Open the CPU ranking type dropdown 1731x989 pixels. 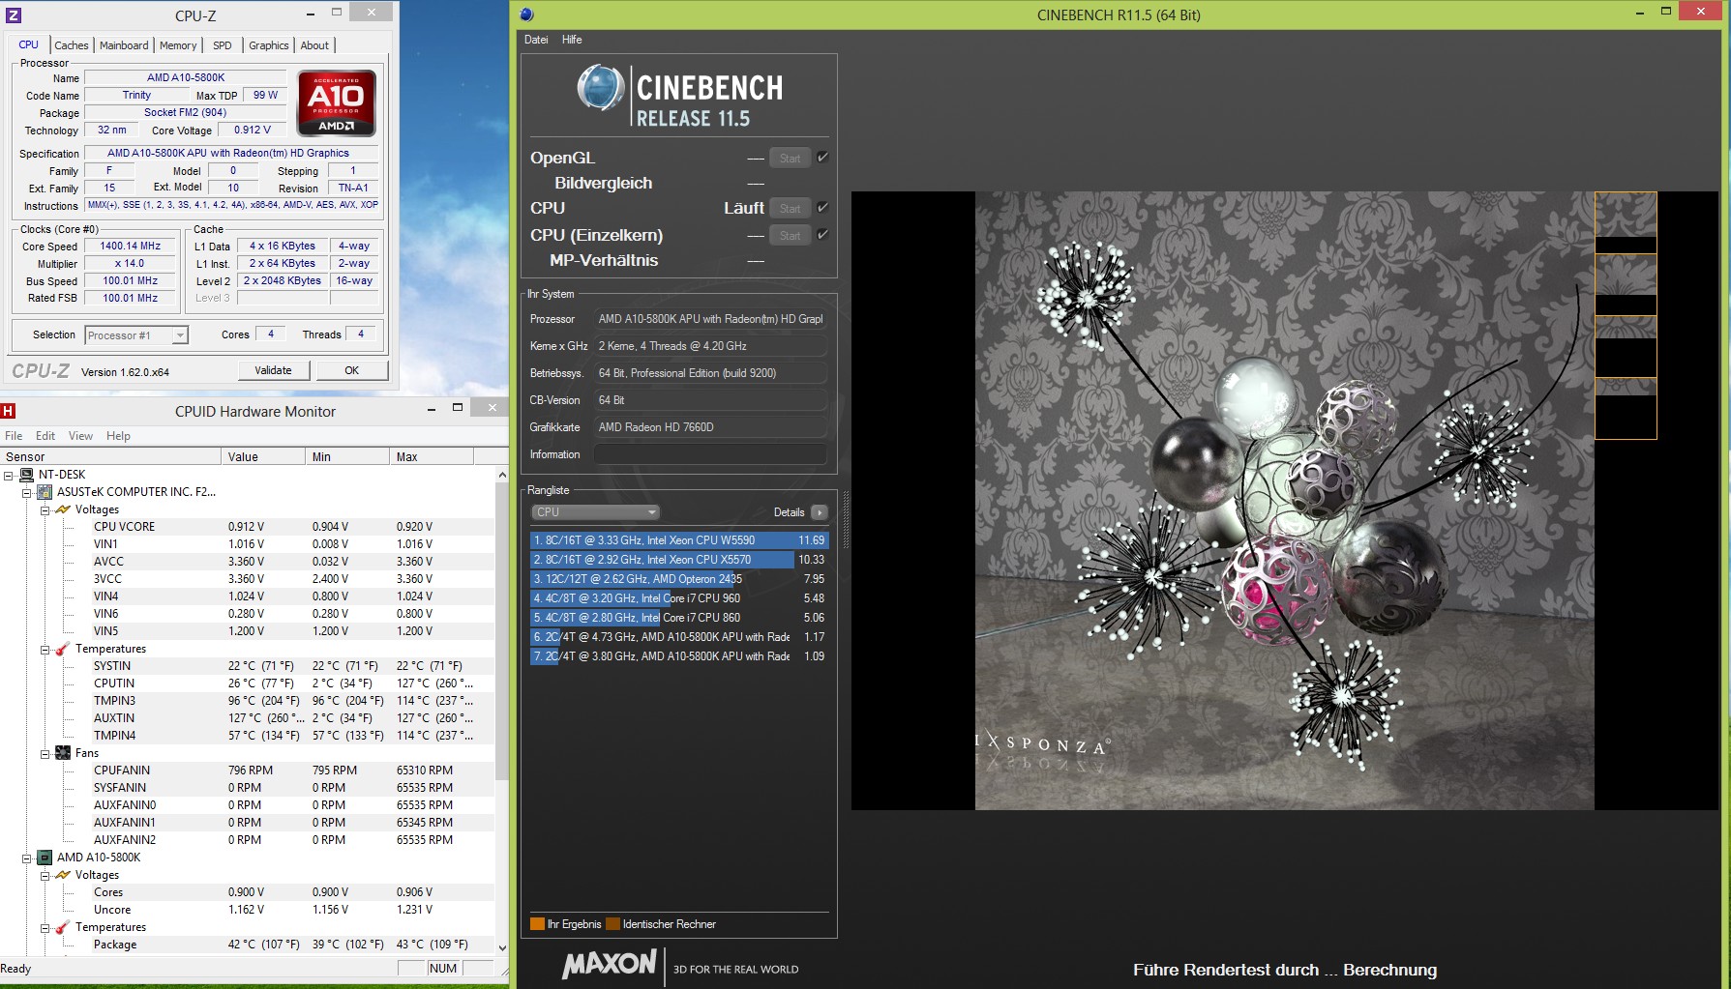tap(595, 512)
